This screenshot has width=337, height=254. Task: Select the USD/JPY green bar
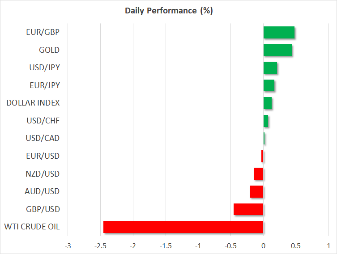[x=270, y=68]
